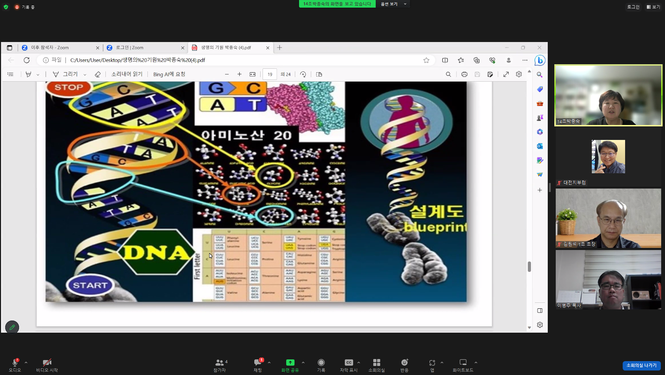Click Bing AI에 요청 button
Viewport: 665px width, 375px height.
169,74
